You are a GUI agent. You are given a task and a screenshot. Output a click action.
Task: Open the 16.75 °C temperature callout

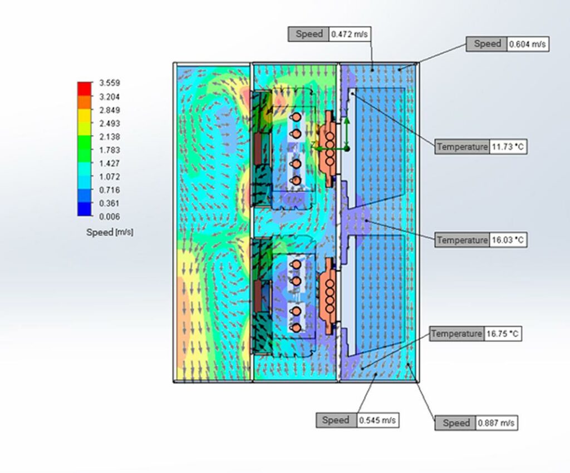475,334
